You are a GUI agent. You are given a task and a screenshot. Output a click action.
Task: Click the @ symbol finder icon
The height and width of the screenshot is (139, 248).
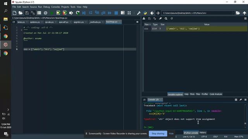pyautogui.click(x=45, y=13)
